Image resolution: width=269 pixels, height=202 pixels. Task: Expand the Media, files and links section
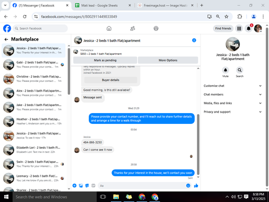tap(232, 103)
